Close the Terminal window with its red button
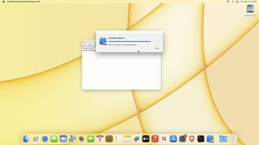The width and height of the screenshot is (259, 145). click(x=84, y=42)
